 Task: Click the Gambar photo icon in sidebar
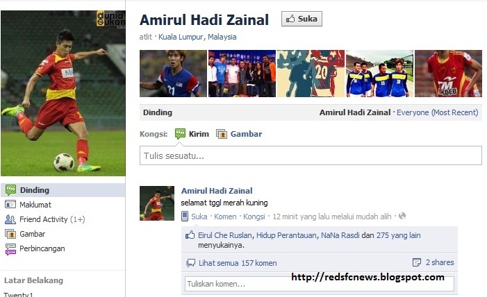point(10,234)
